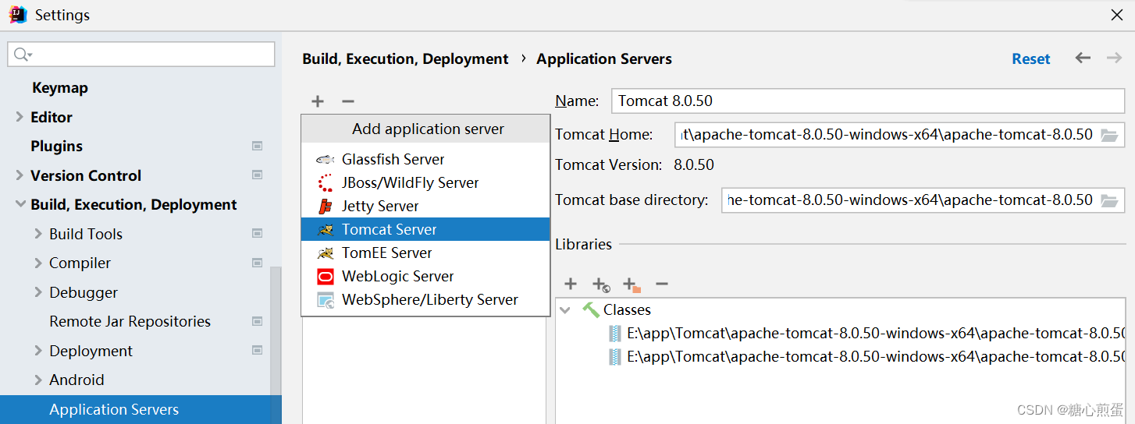The height and width of the screenshot is (424, 1135).
Task: Click the add library with orange folder icon
Action: pos(632,284)
